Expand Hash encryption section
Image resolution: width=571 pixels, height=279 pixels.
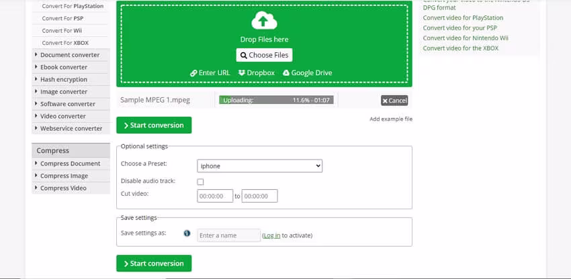[x=71, y=79]
